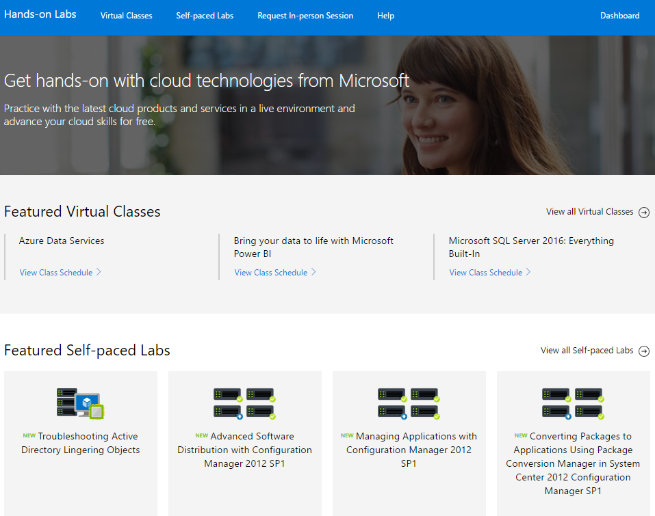
Task: Open Bring your data to life with Power BI
Action: pyautogui.click(x=313, y=247)
